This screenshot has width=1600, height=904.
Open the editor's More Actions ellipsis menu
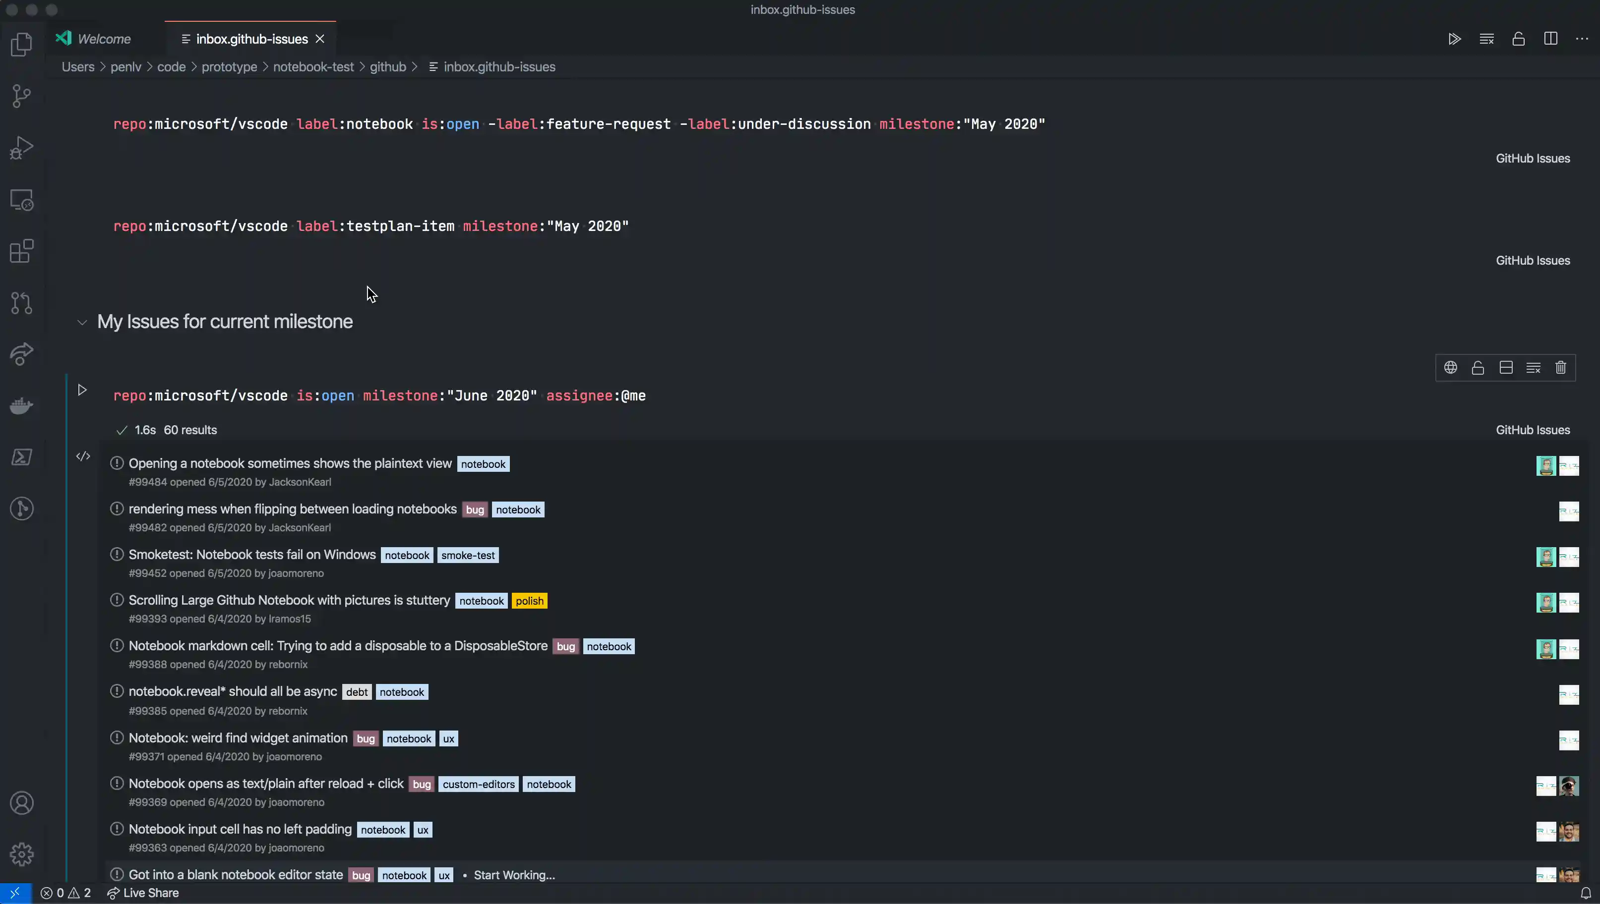pos(1581,39)
